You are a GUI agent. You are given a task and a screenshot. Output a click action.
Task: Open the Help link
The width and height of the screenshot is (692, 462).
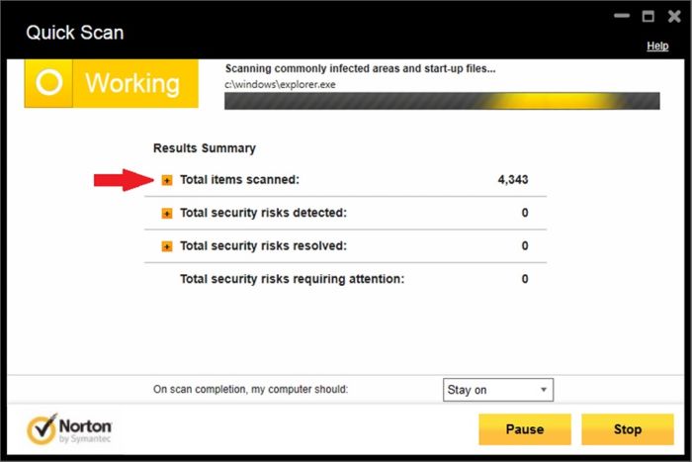[x=657, y=46]
